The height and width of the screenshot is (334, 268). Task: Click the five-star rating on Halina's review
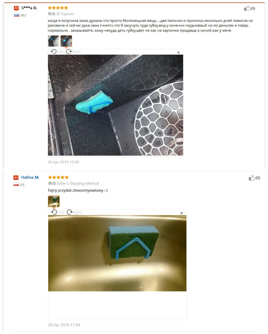pyautogui.click(x=58, y=177)
